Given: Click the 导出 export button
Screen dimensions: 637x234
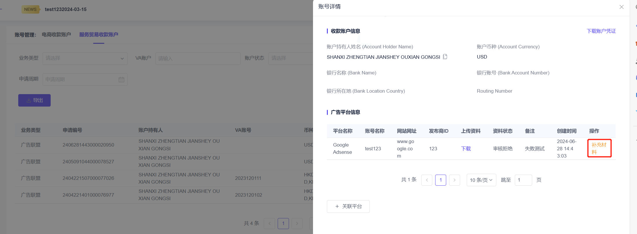Looking at the screenshot, I should coord(34,100).
